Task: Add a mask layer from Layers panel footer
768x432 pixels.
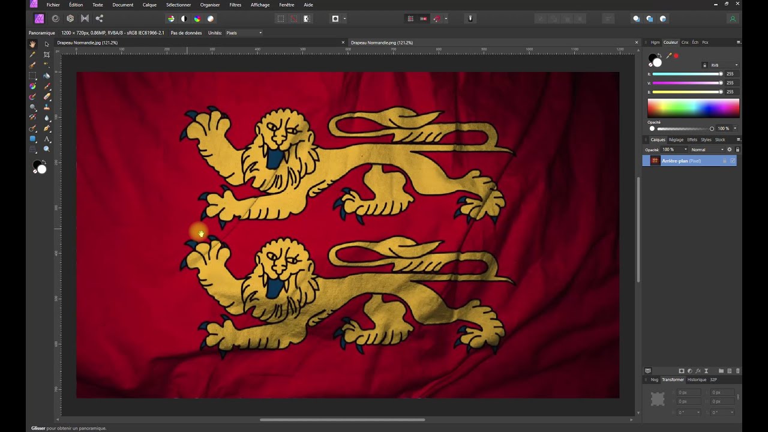Action: [x=681, y=371]
